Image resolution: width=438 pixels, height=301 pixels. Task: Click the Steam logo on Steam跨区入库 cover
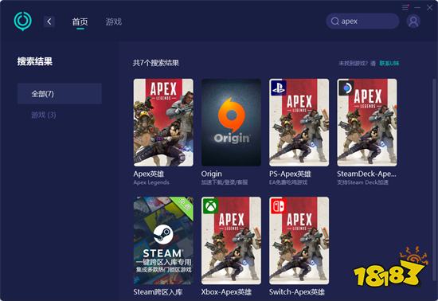click(x=163, y=234)
